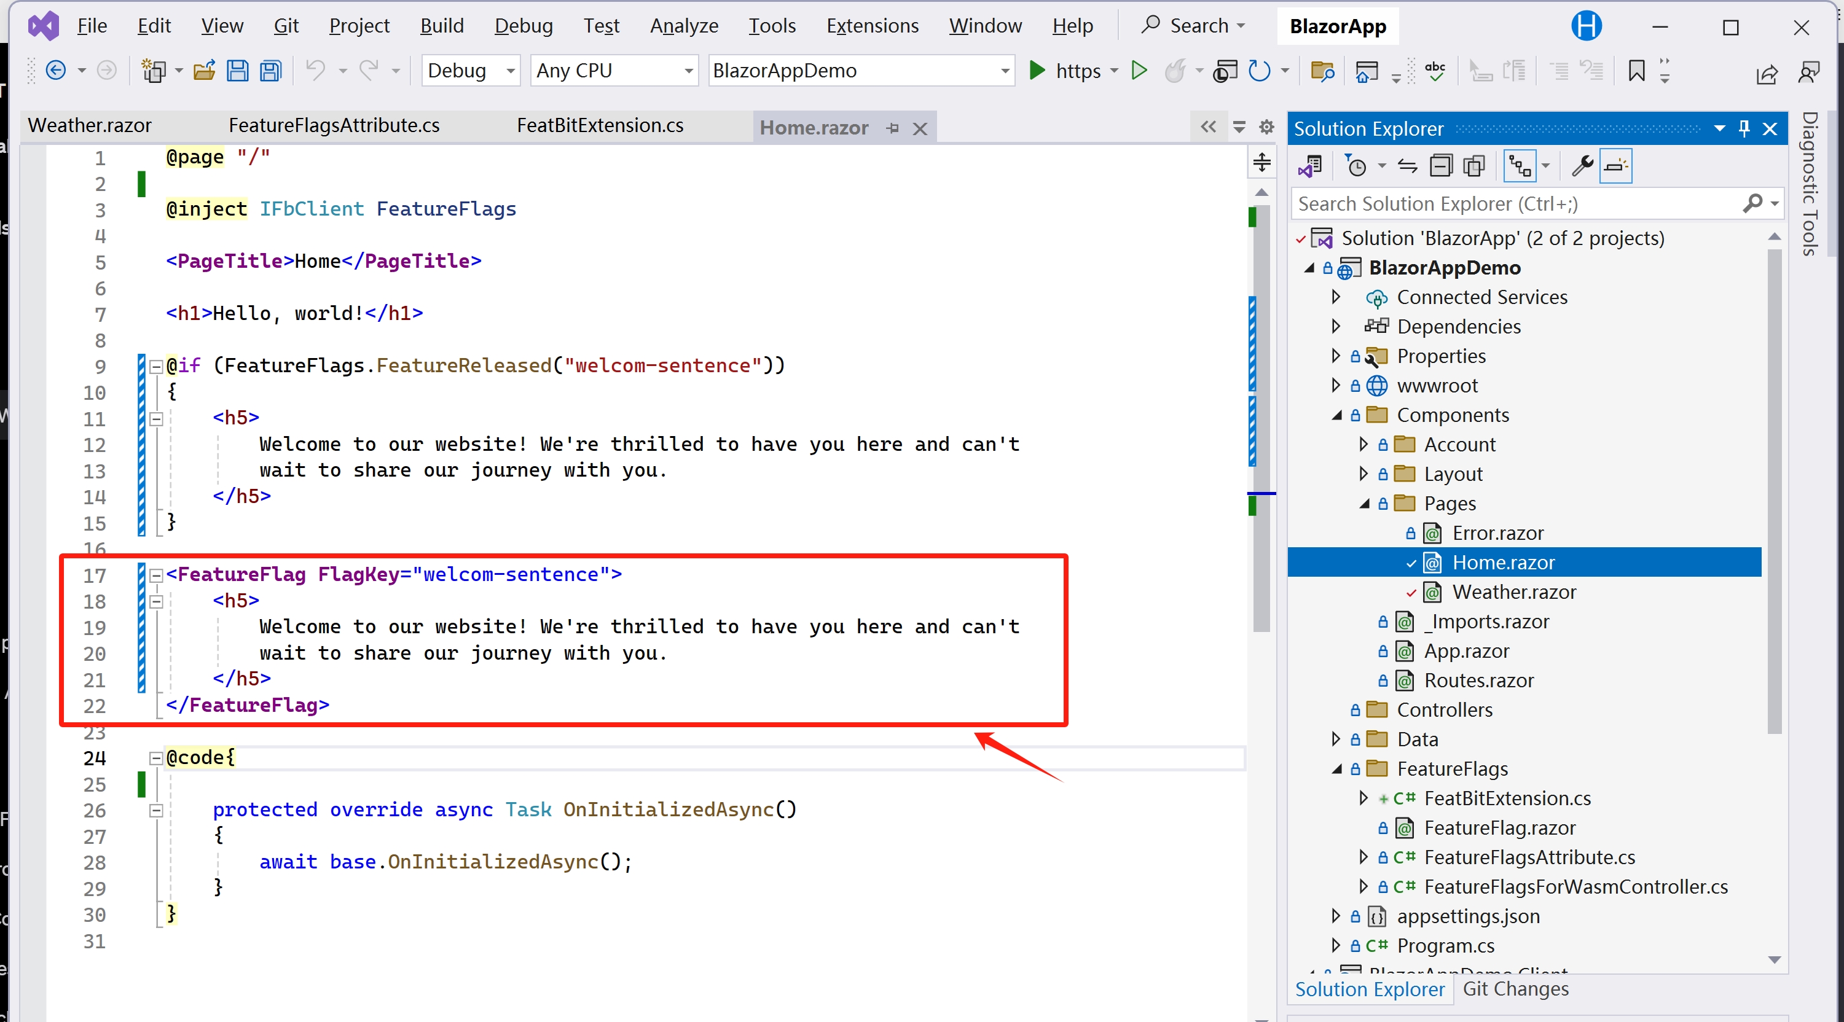Open the Build menu

[442, 26]
